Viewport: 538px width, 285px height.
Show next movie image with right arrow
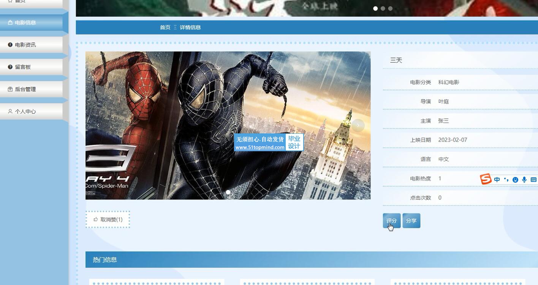click(x=358, y=125)
